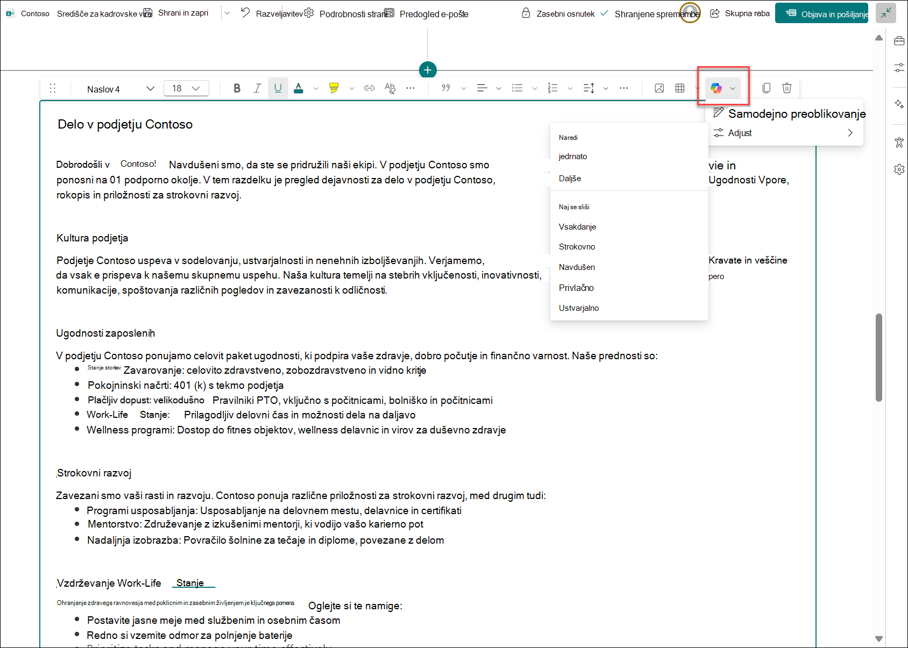
Task: Open the sparkle design ideas icon in sidebar
Action: (x=899, y=104)
